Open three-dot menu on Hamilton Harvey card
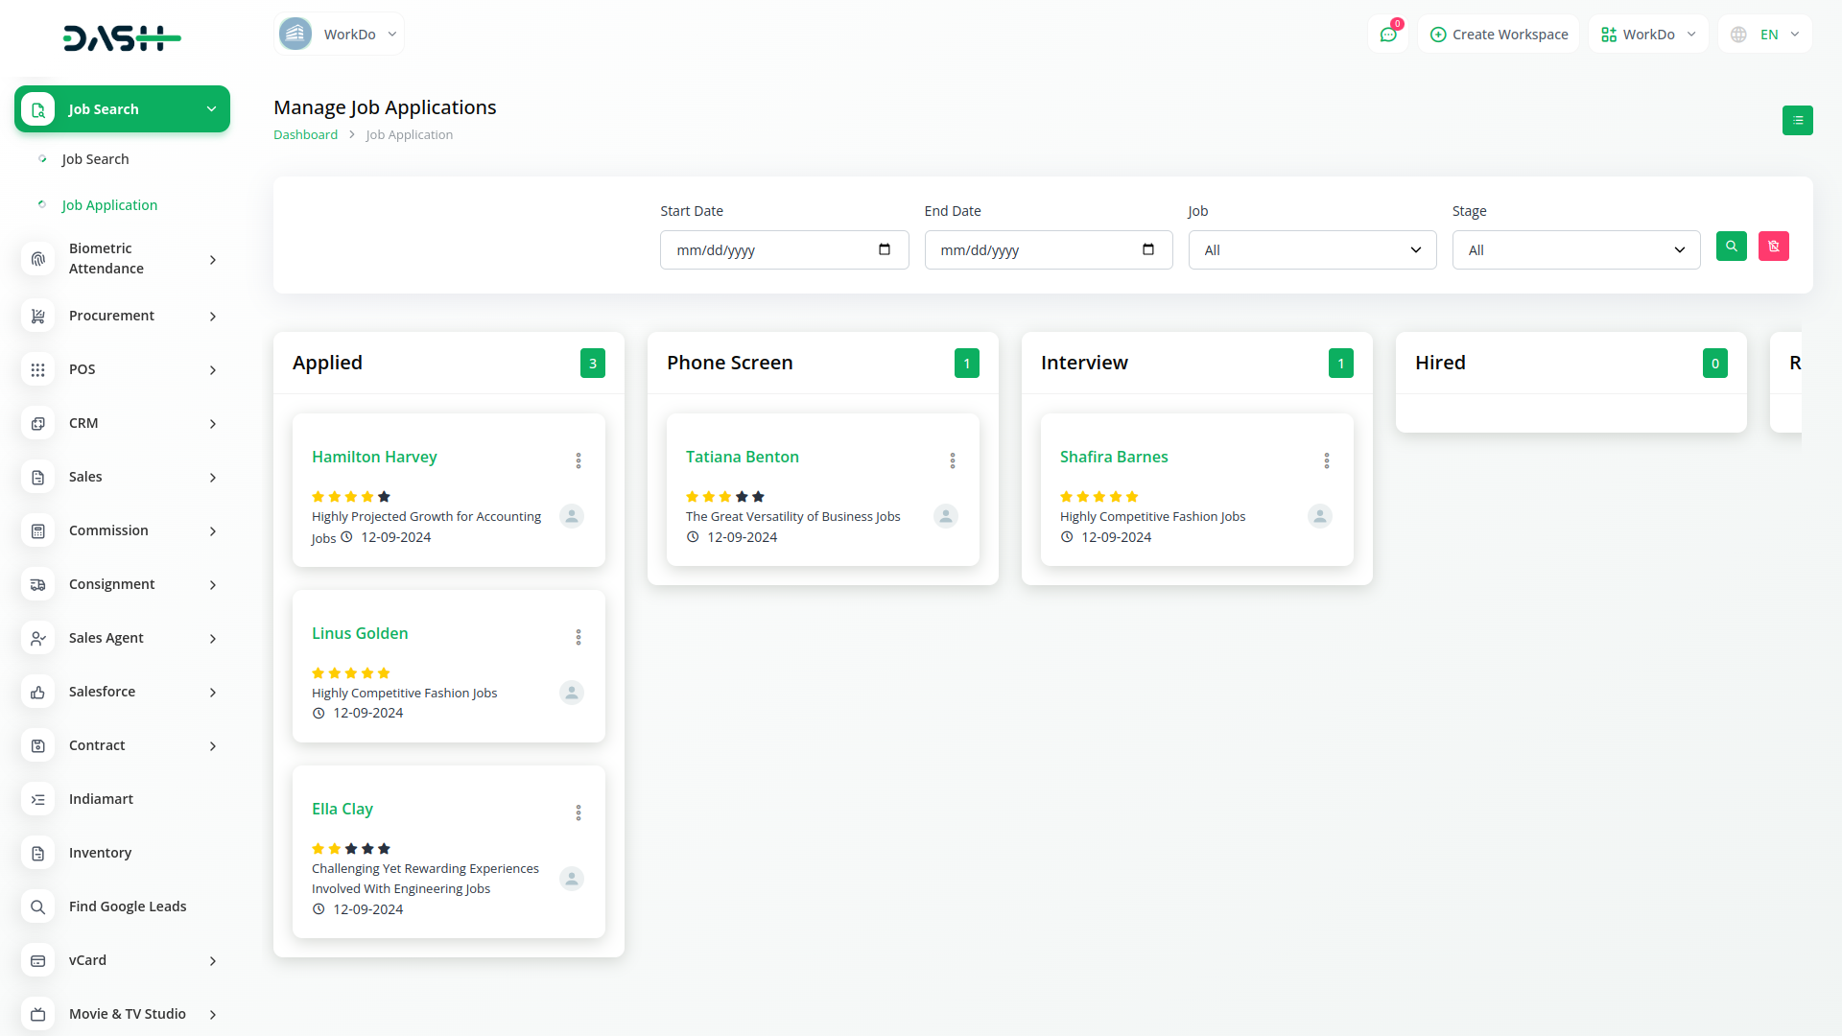The height and width of the screenshot is (1036, 1842). pyautogui.click(x=579, y=460)
